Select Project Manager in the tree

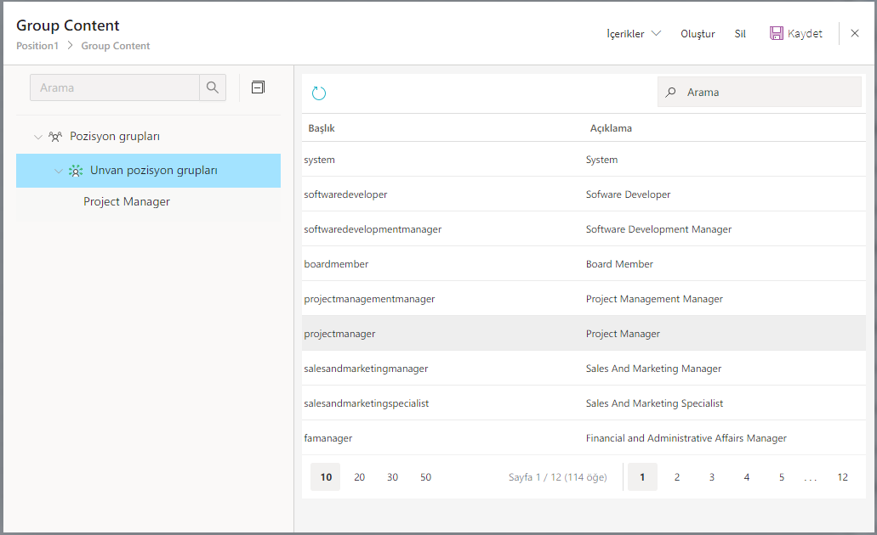(127, 202)
